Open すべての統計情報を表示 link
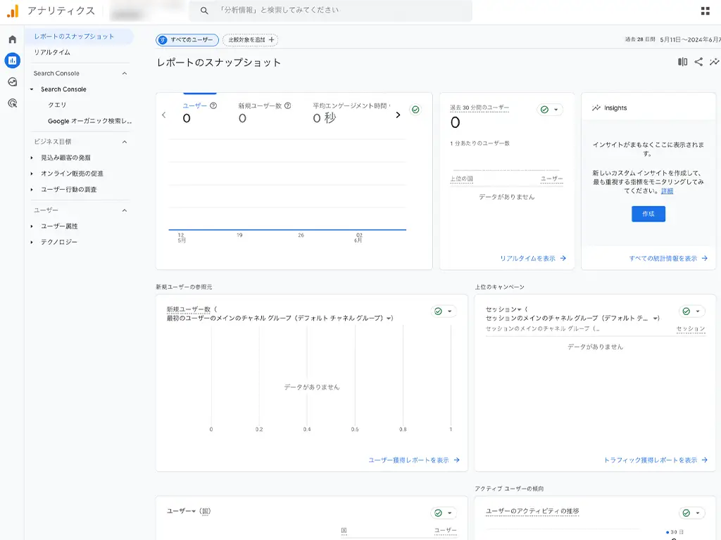 tap(668, 259)
